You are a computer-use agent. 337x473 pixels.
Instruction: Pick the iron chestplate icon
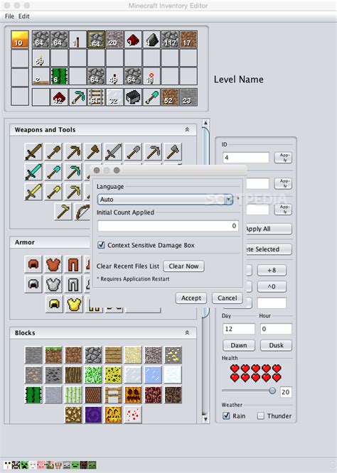coord(53,284)
